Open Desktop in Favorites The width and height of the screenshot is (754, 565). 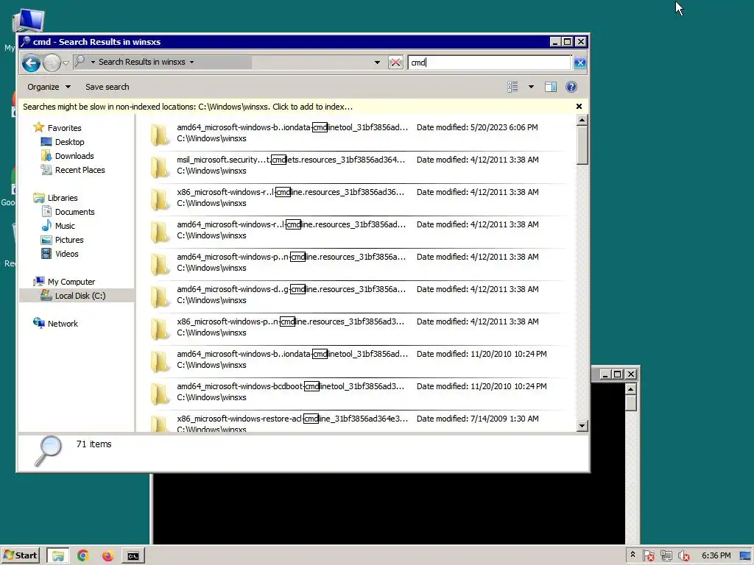click(x=69, y=142)
